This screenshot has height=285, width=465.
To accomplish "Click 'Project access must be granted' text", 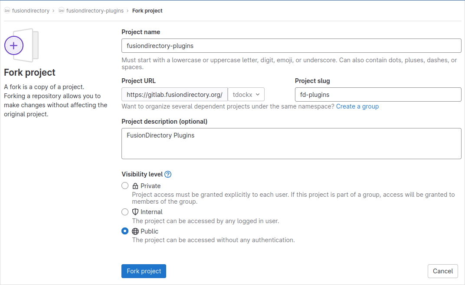I will (293, 198).
